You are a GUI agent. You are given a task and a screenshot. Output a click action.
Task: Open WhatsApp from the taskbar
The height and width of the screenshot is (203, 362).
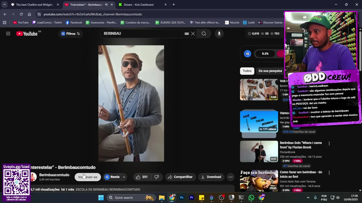pos(251,198)
